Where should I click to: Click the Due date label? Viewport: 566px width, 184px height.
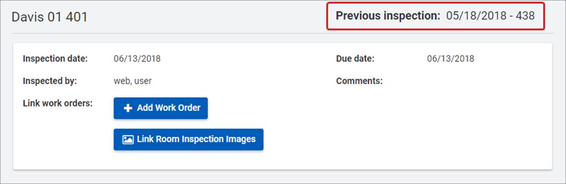tap(355, 59)
